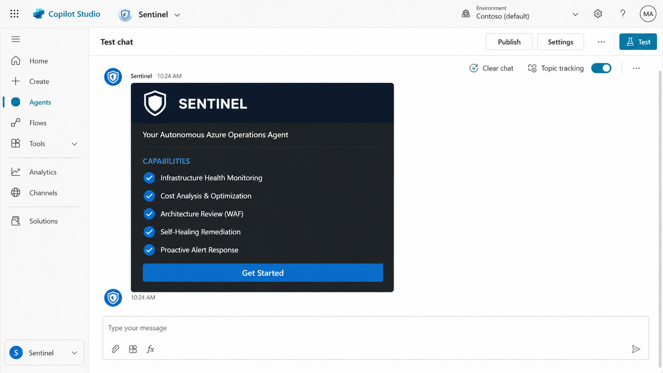This screenshot has width=663, height=373.
Task: Send the message arrow
Action: (636, 349)
